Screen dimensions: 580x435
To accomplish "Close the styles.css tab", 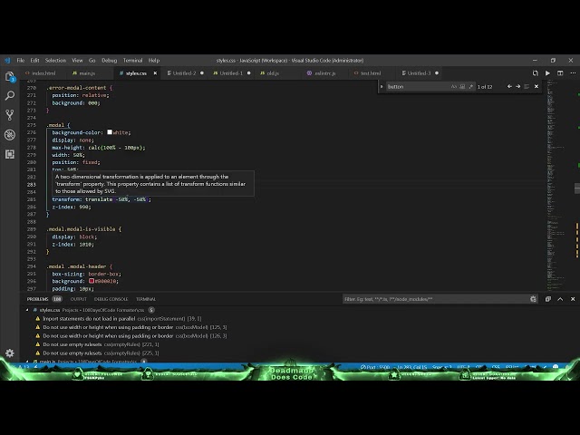I will [155, 73].
